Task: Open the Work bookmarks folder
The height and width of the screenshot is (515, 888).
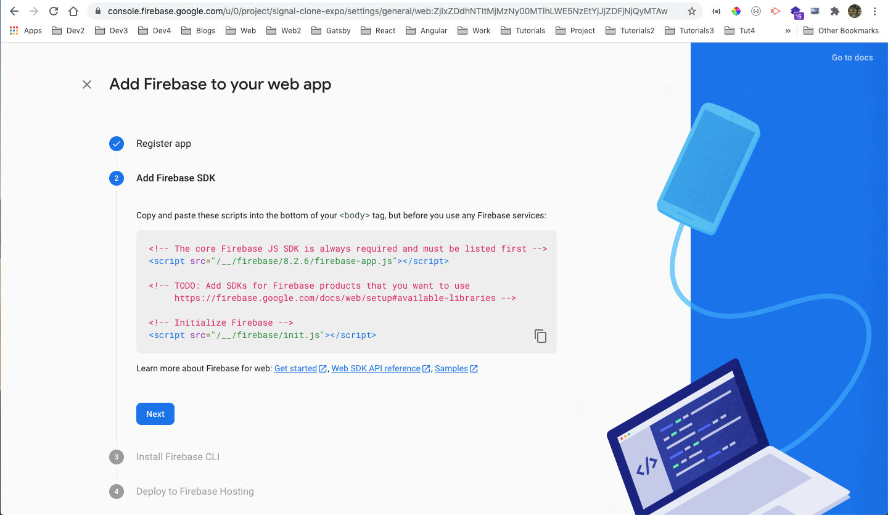Action: [x=474, y=30]
